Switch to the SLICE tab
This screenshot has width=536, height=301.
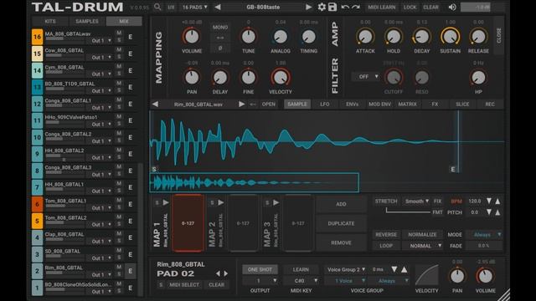(x=462, y=104)
